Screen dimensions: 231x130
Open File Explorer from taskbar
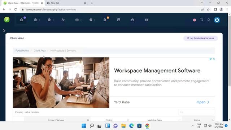click(x=123, y=126)
